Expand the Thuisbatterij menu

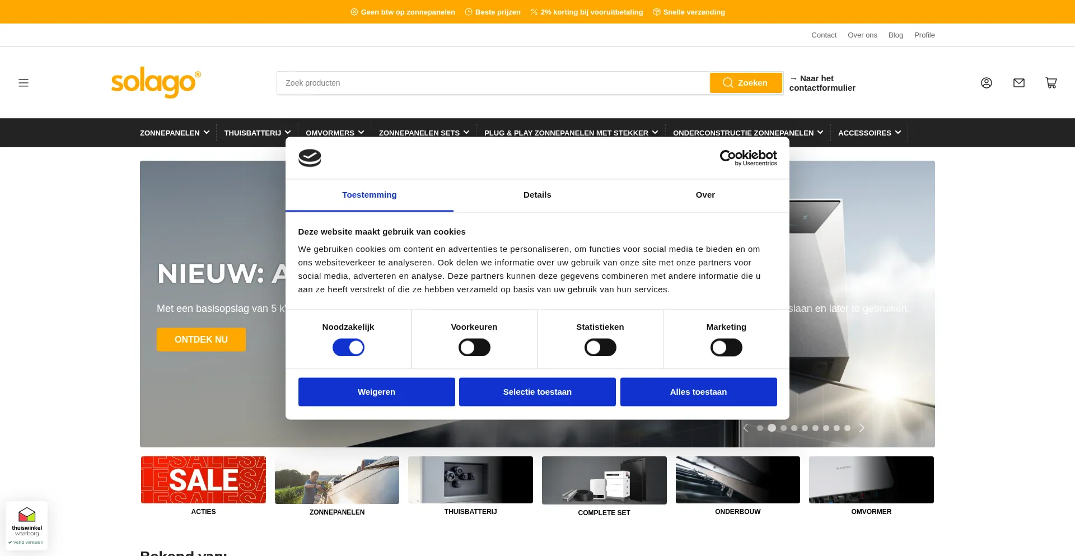pyautogui.click(x=258, y=133)
